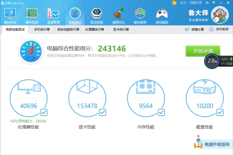This screenshot has width=233, height=155.
Task: Click 44°C CPU温度 readout
Action: [x=227, y=61]
